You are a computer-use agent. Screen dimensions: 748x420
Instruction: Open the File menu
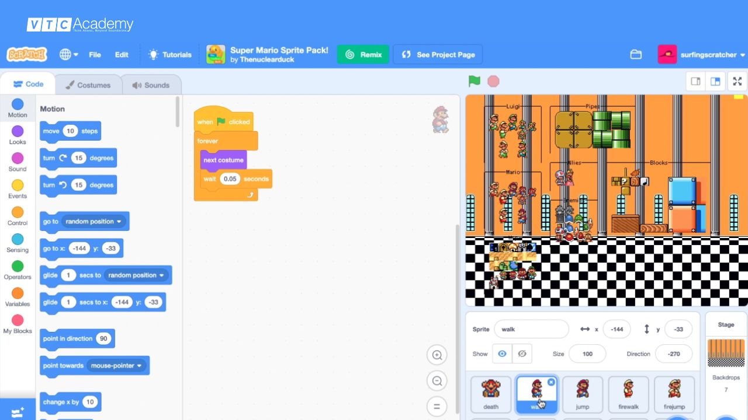[x=95, y=55]
